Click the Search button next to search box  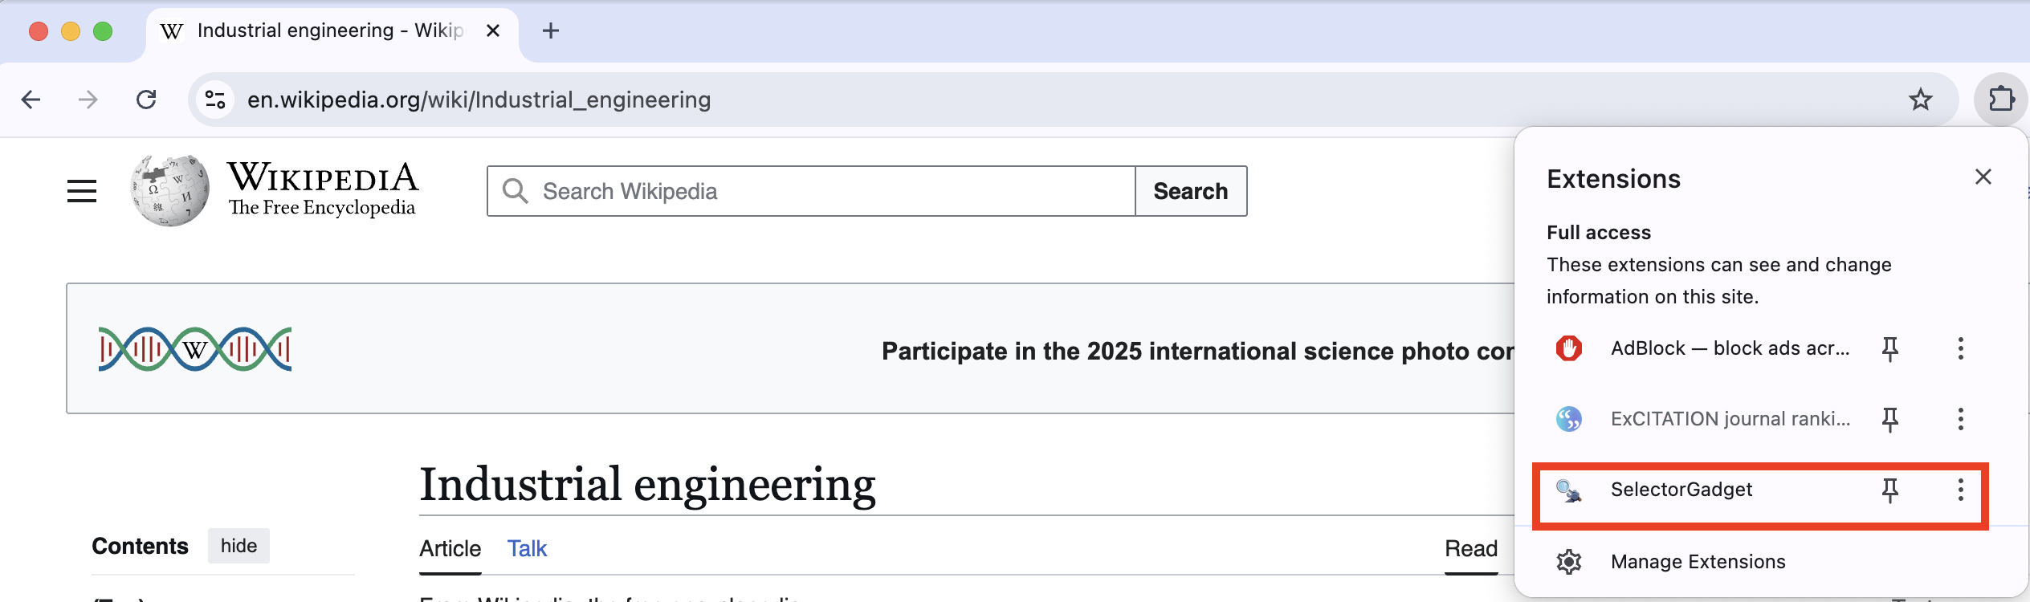(1191, 191)
